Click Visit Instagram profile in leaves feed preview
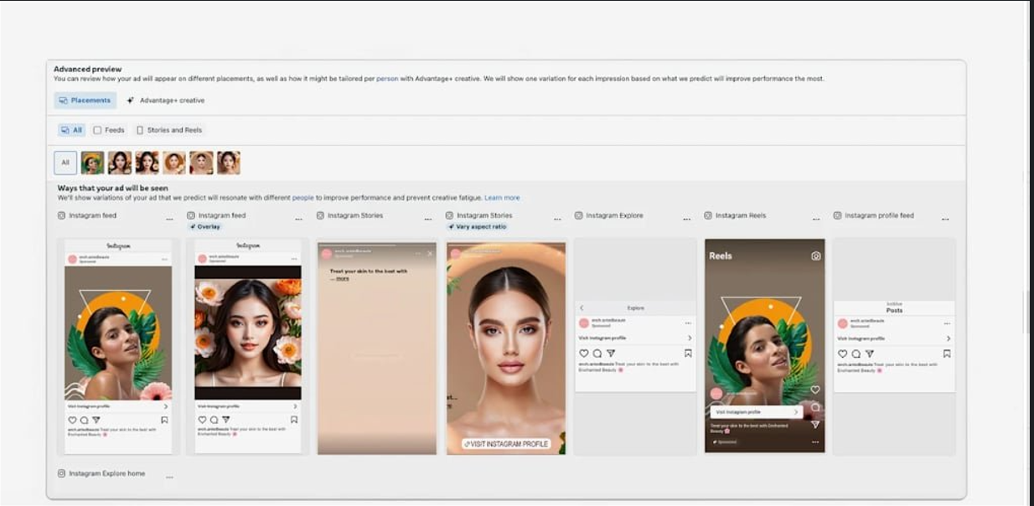 [x=118, y=405]
